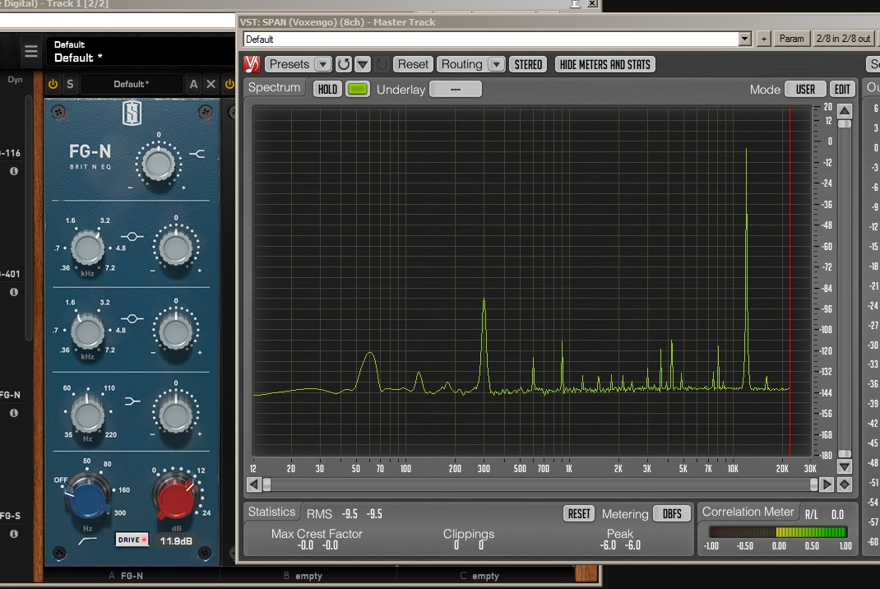The width and height of the screenshot is (880, 589).
Task: Click the high shelf curve icon
Action: click(x=197, y=153)
